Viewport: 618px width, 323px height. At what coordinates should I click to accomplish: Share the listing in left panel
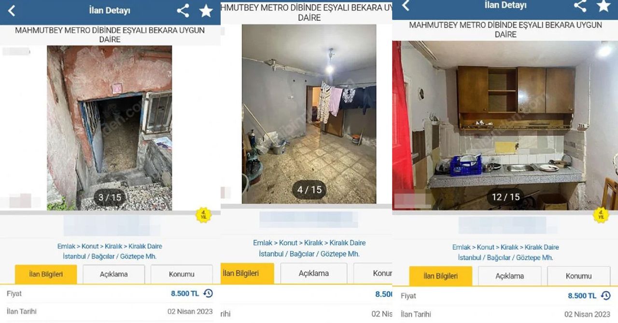(x=183, y=11)
